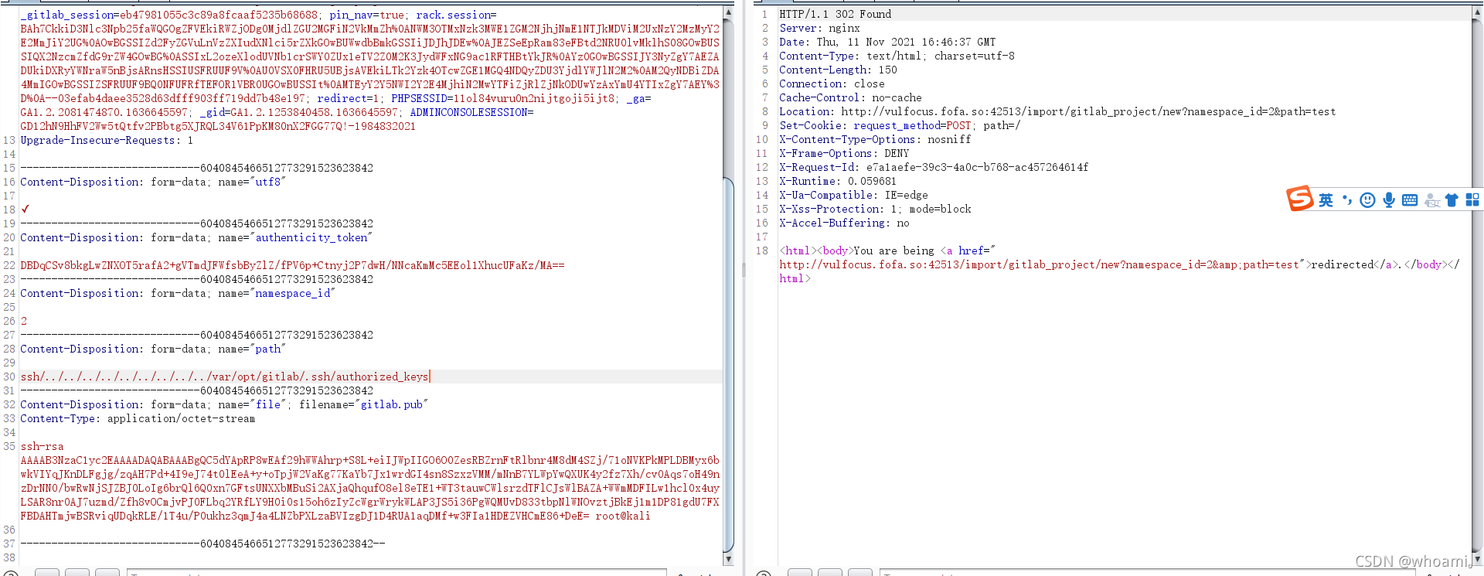Click the greyed user login icon in Sogou bar

tap(1431, 200)
